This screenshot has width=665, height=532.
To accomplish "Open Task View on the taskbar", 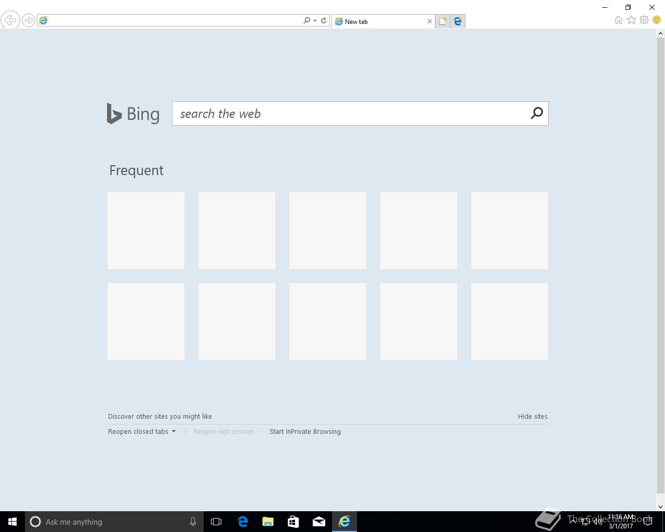I will coord(216,522).
